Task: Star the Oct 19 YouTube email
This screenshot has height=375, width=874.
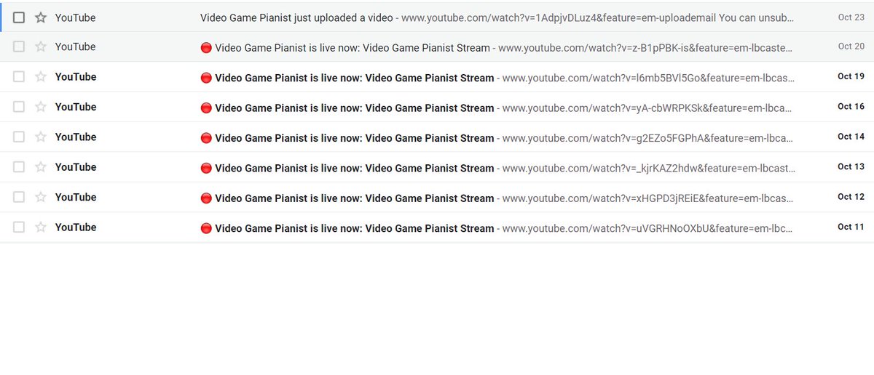Action: tap(41, 76)
